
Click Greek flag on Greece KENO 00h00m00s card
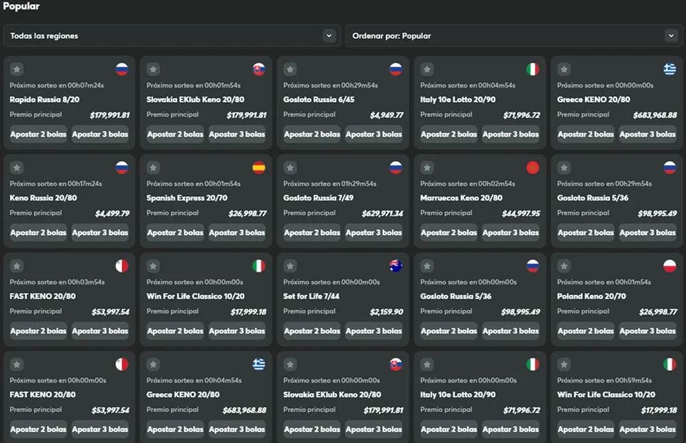click(670, 69)
